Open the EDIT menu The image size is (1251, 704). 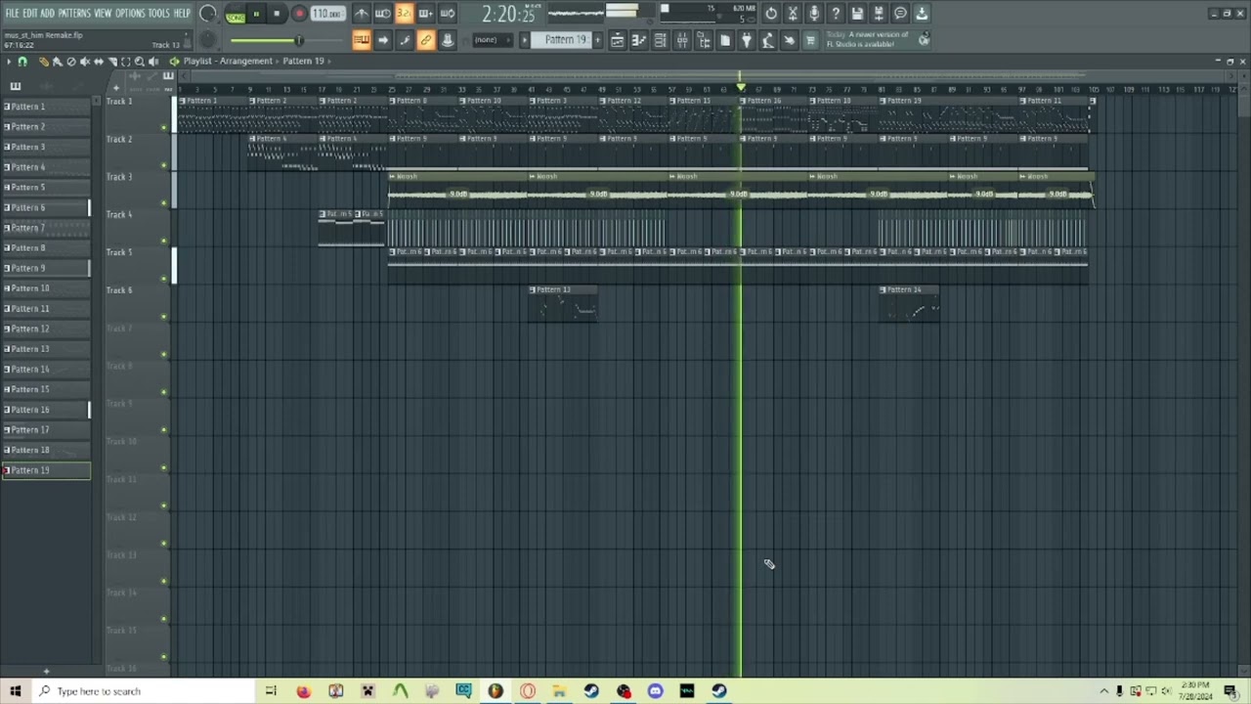point(30,14)
